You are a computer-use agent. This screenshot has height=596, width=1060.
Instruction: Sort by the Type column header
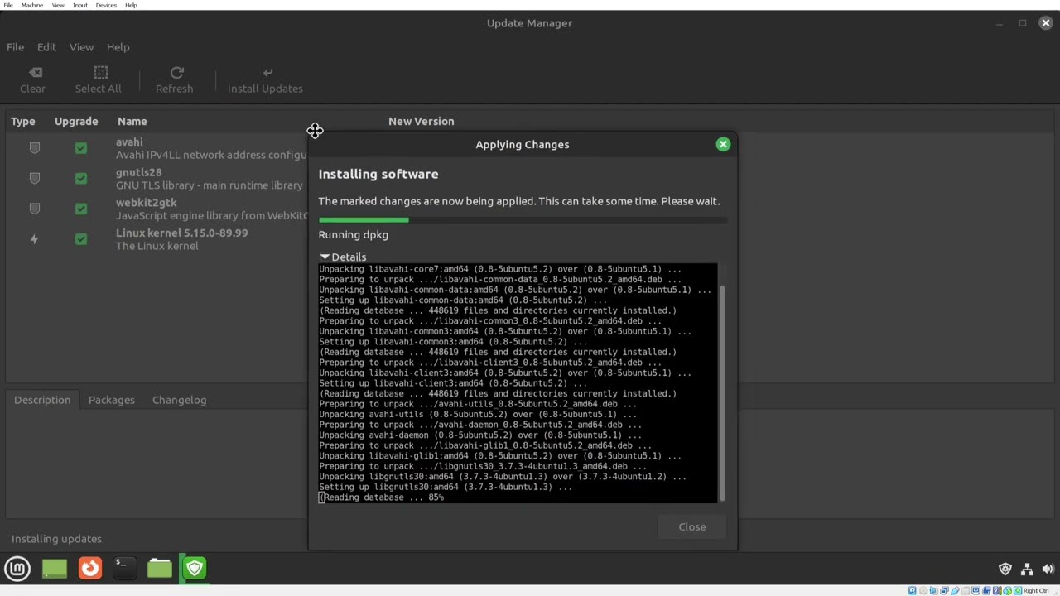point(23,121)
